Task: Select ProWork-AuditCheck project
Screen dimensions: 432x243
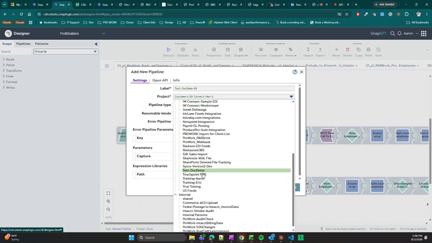Action: 198,219
